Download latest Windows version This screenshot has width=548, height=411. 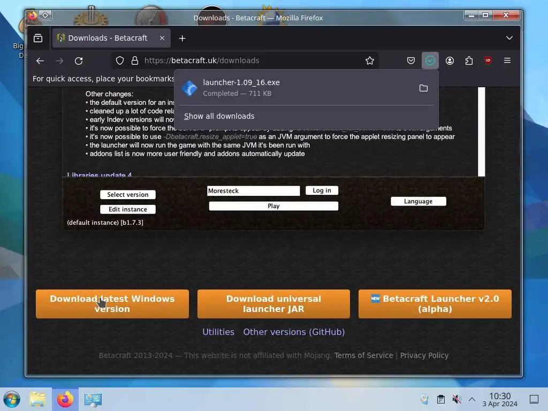[x=112, y=304]
